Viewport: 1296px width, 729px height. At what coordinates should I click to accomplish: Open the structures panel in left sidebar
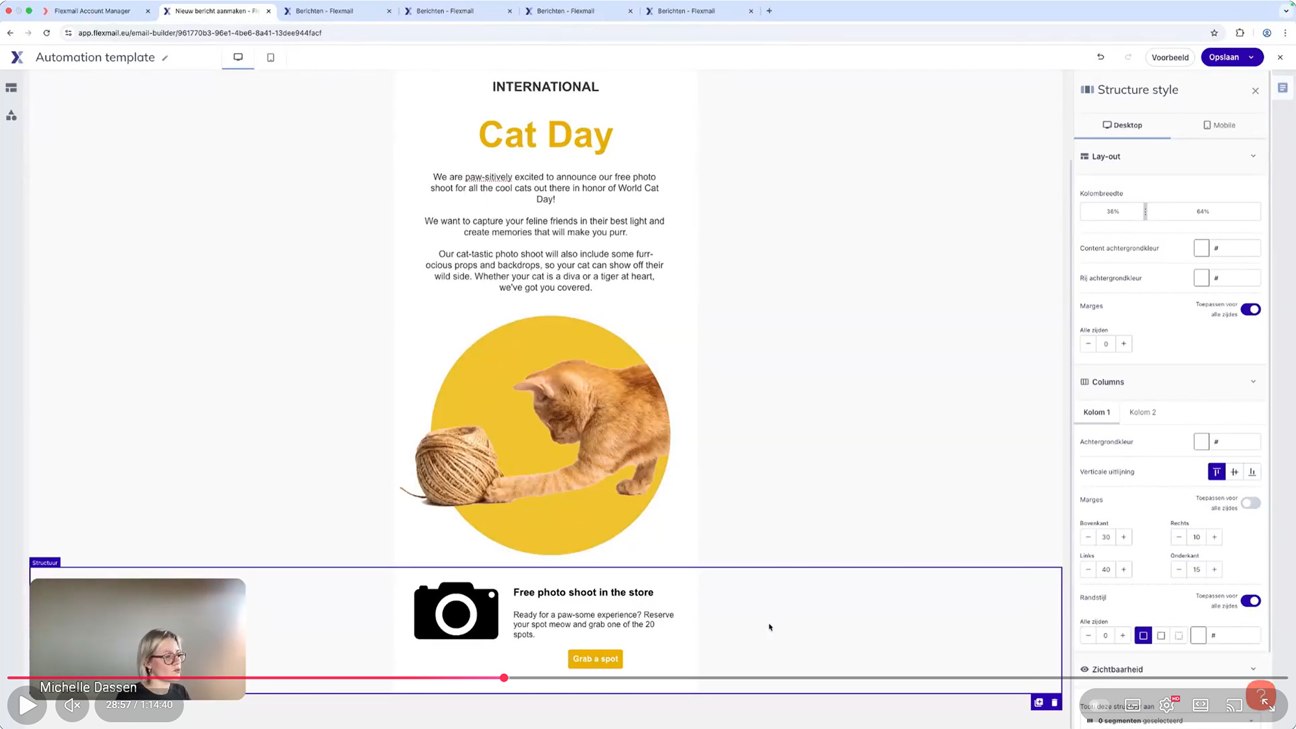(x=11, y=87)
